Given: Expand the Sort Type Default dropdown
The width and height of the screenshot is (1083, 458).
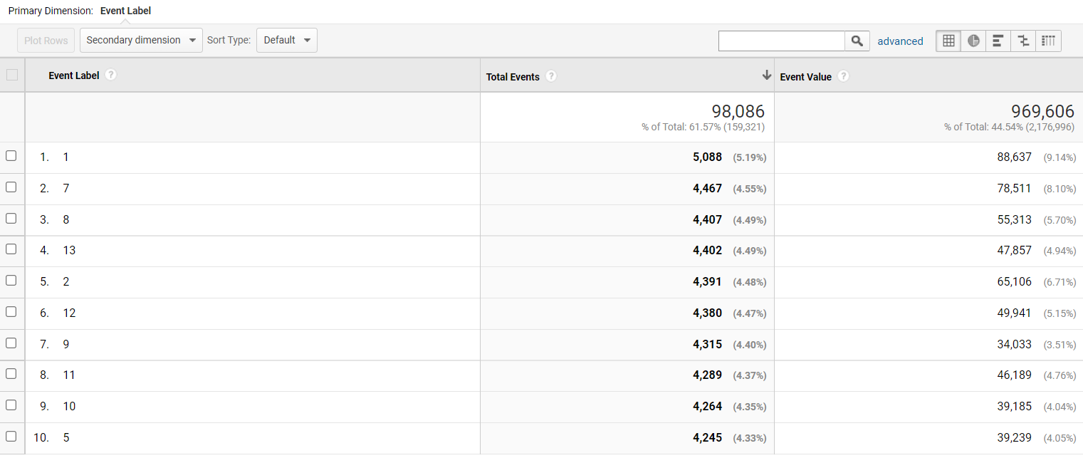Looking at the screenshot, I should click(x=287, y=40).
